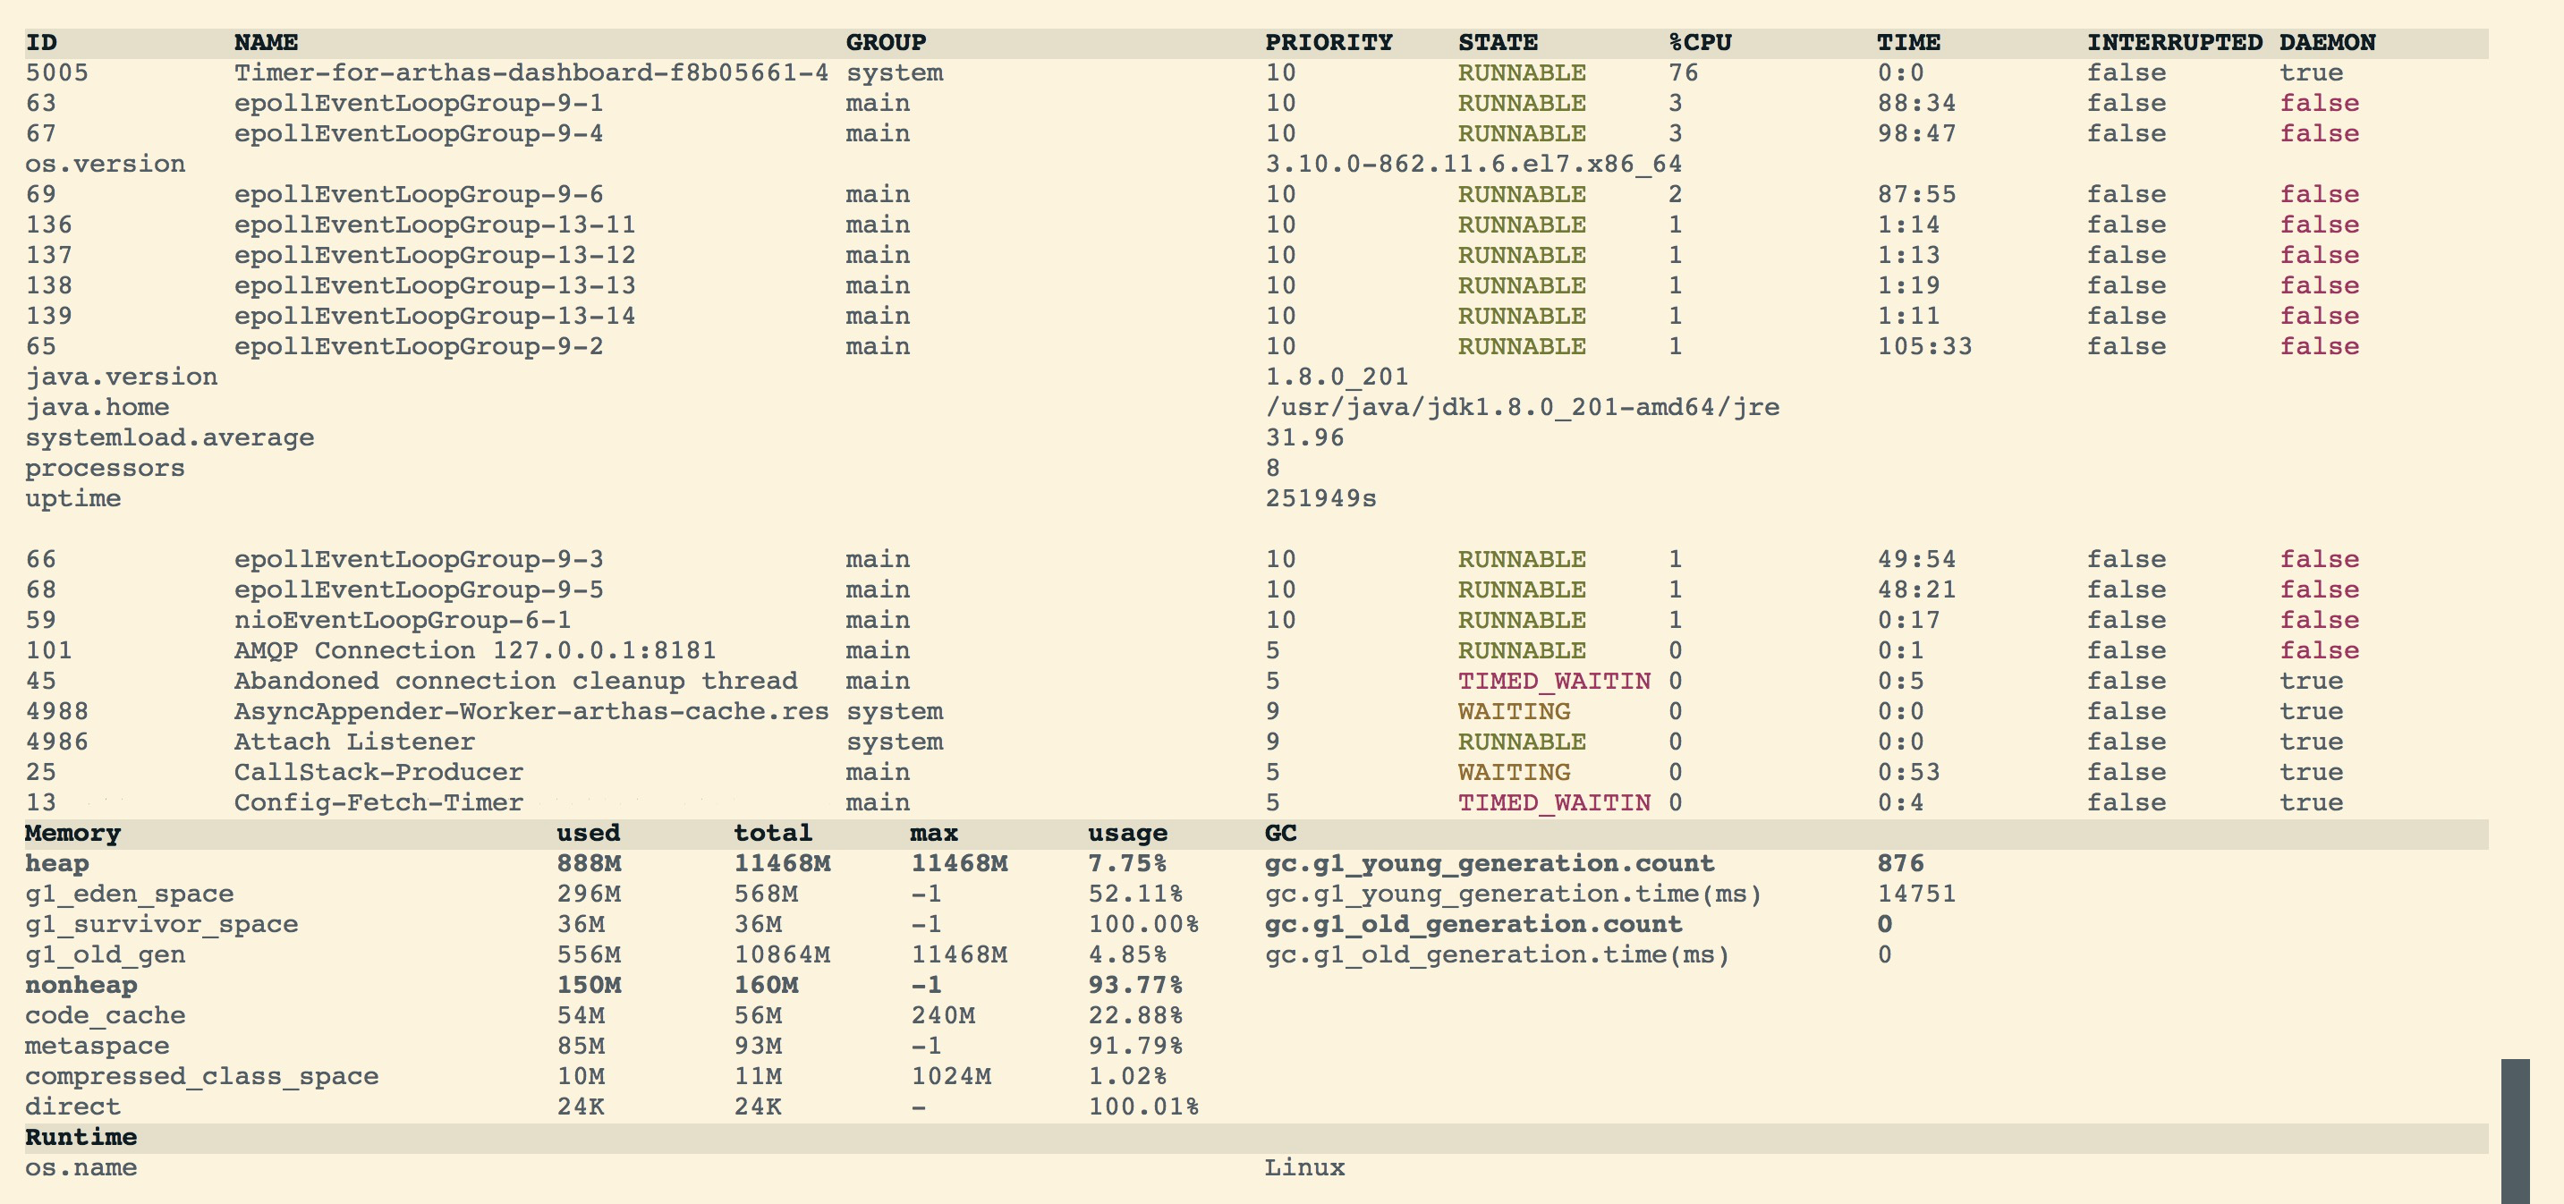The width and height of the screenshot is (2564, 1204).
Task: Click the os.name value Linux
Action: 1303,1167
